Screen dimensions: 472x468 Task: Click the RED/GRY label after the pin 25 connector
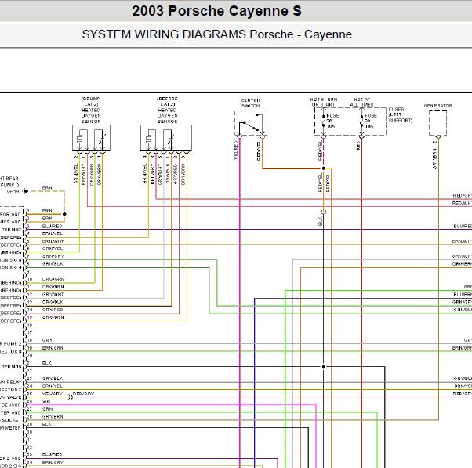[83, 394]
